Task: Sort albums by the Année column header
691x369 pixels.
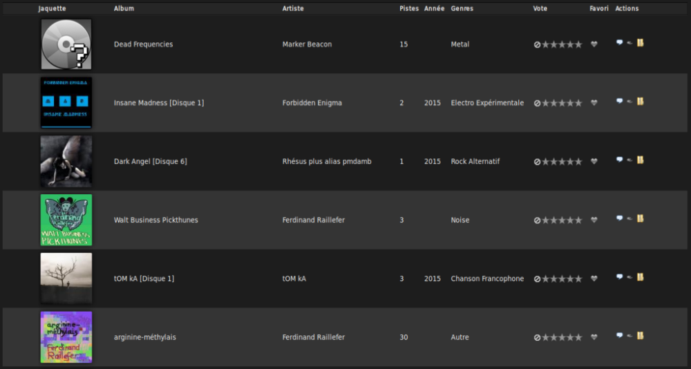Action: [x=435, y=8]
